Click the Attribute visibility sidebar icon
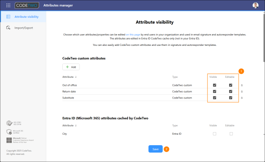265x162 pixels. point(8,16)
